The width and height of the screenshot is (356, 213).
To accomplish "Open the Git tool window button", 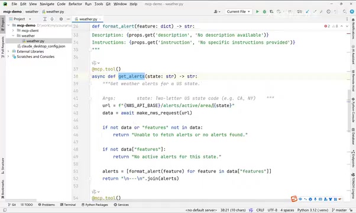I will coord(12,205).
